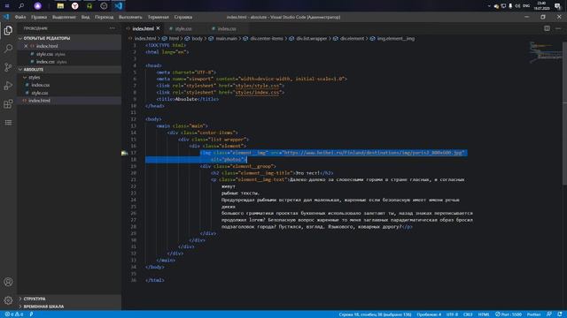
Task: Click the Port: 5500 Live Server status
Action: point(509,314)
